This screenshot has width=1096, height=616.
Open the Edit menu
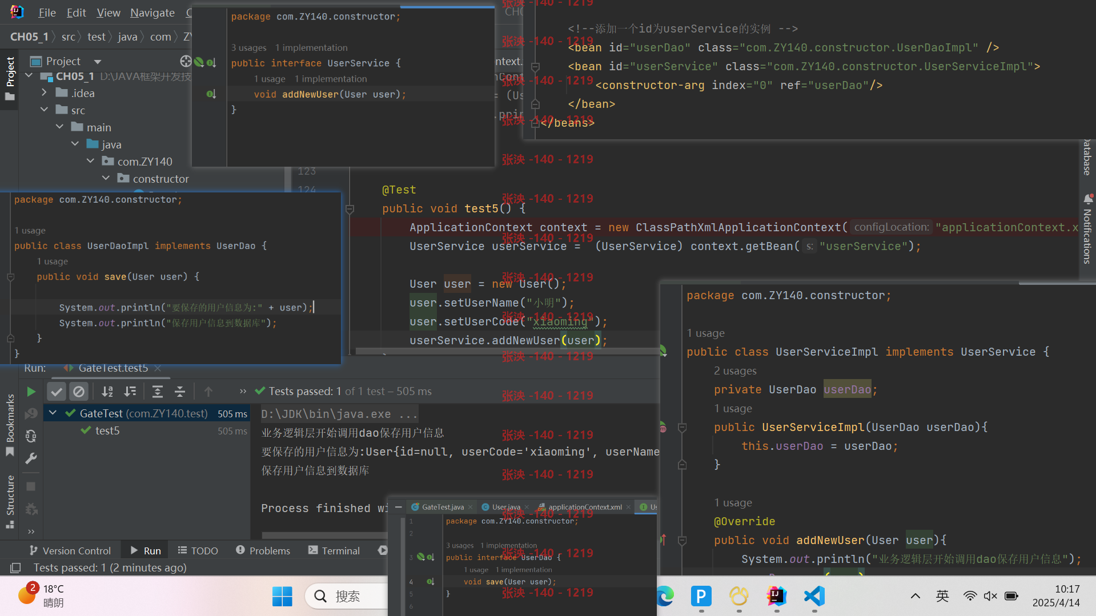(x=76, y=13)
